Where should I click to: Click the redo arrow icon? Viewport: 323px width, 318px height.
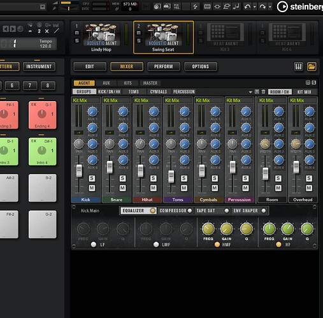pos(262,6)
